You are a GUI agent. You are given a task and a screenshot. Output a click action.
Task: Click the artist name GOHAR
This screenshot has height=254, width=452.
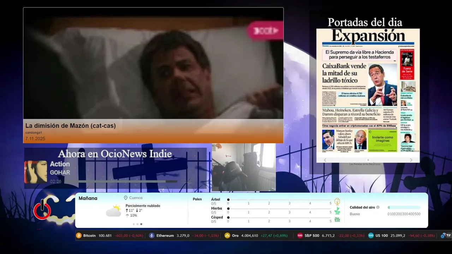point(60,173)
